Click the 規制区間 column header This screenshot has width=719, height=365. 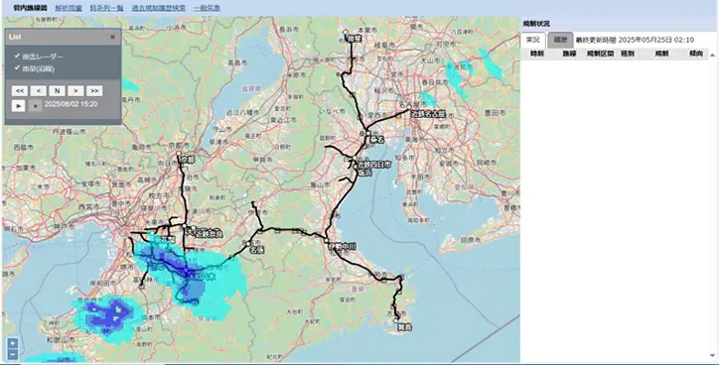tap(600, 54)
